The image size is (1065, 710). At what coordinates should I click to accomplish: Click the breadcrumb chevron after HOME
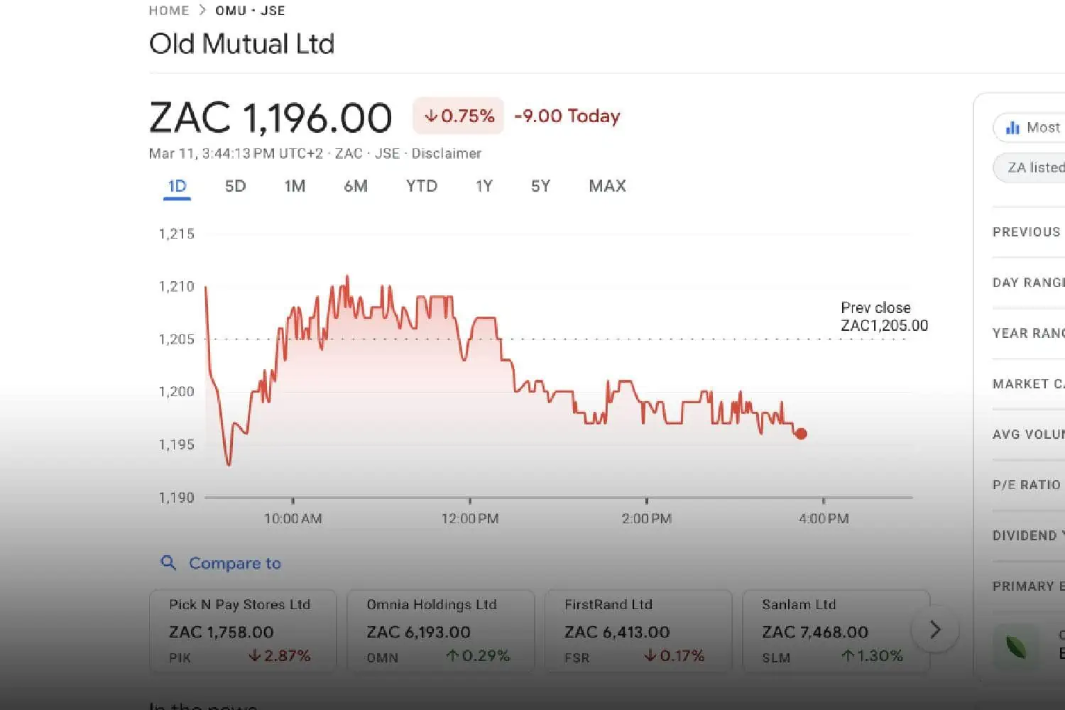tap(202, 10)
